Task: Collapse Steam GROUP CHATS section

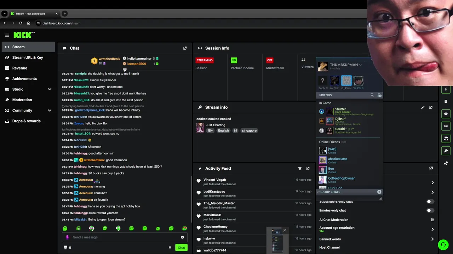Action: (x=318, y=192)
